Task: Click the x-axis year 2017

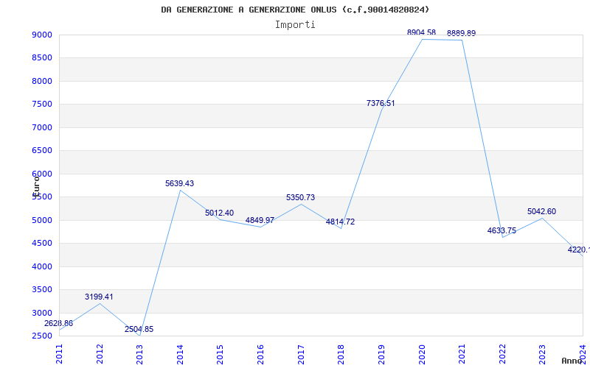Action: [301, 354]
